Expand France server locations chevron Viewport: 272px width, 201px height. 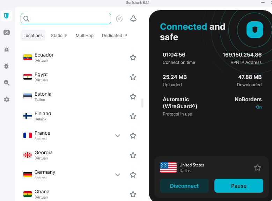(x=118, y=136)
